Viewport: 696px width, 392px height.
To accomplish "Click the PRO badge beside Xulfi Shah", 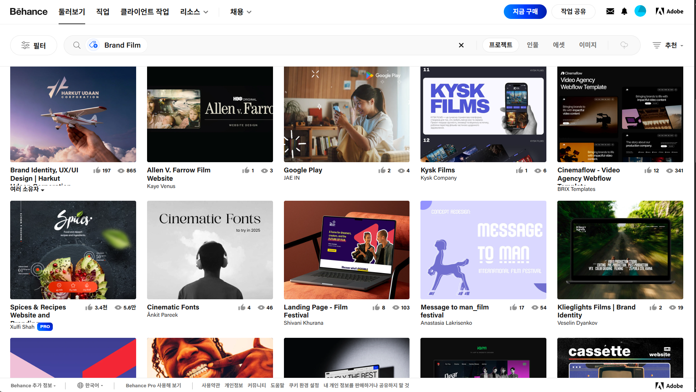I will 45,327.
